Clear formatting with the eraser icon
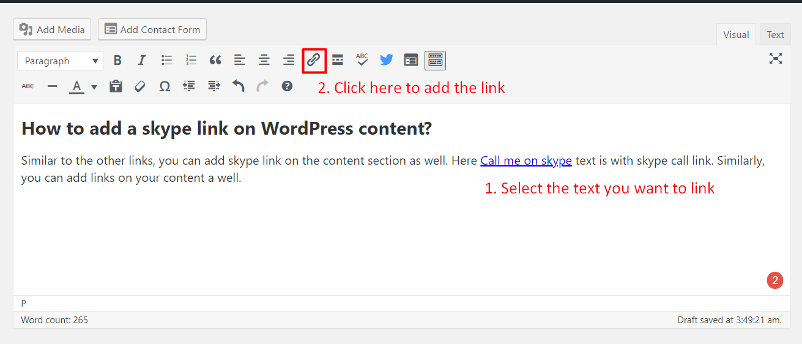The height and width of the screenshot is (344, 802). coord(140,86)
